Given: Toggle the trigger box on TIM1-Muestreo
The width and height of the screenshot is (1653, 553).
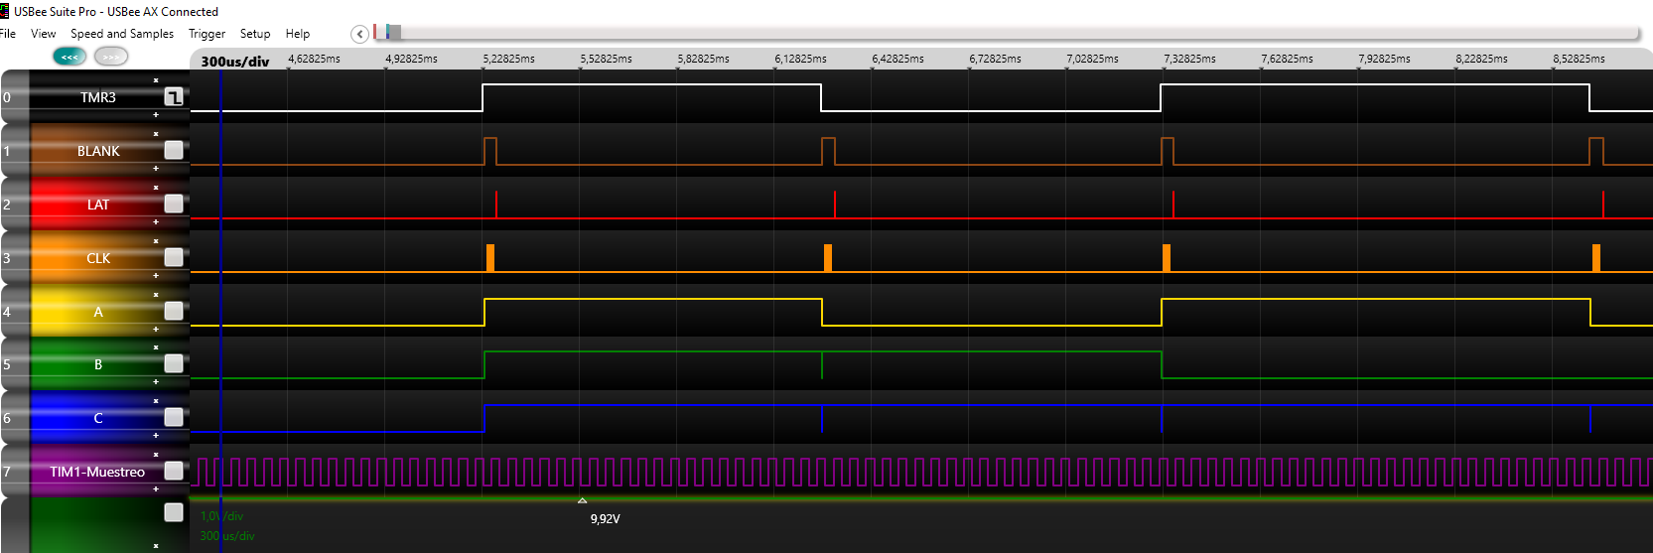Looking at the screenshot, I should click(x=174, y=471).
